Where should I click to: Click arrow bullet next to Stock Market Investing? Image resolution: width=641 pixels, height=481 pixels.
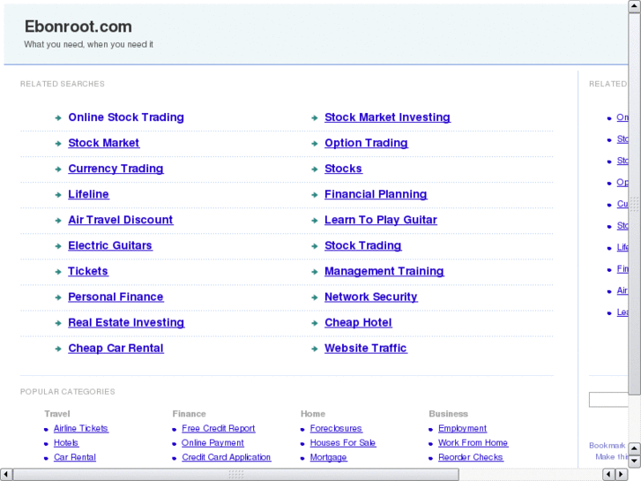(315, 117)
